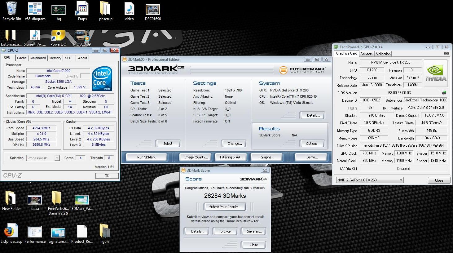Click the Intel Core i7 logo in CPU-Z
453x253 pixels.
(102, 79)
